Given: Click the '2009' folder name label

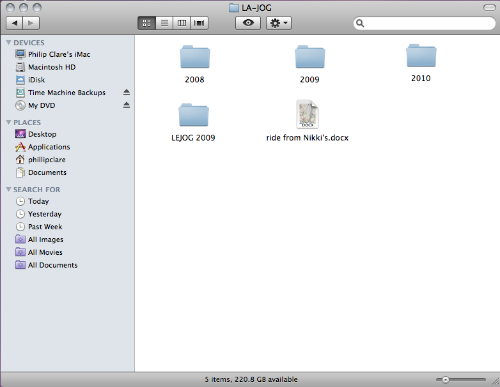Looking at the screenshot, I should [309, 80].
